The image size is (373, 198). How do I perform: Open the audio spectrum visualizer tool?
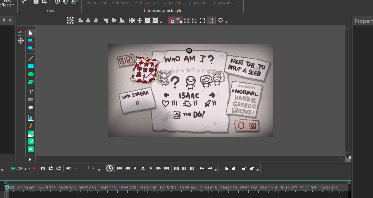pyautogui.click(x=21, y=33)
